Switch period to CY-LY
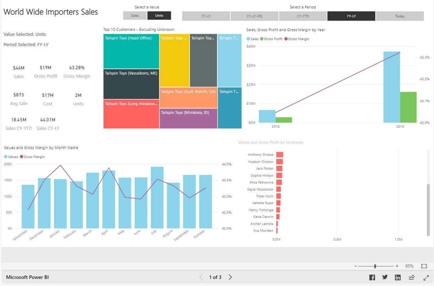Viewport: 434px width, 286px height. pyautogui.click(x=206, y=16)
